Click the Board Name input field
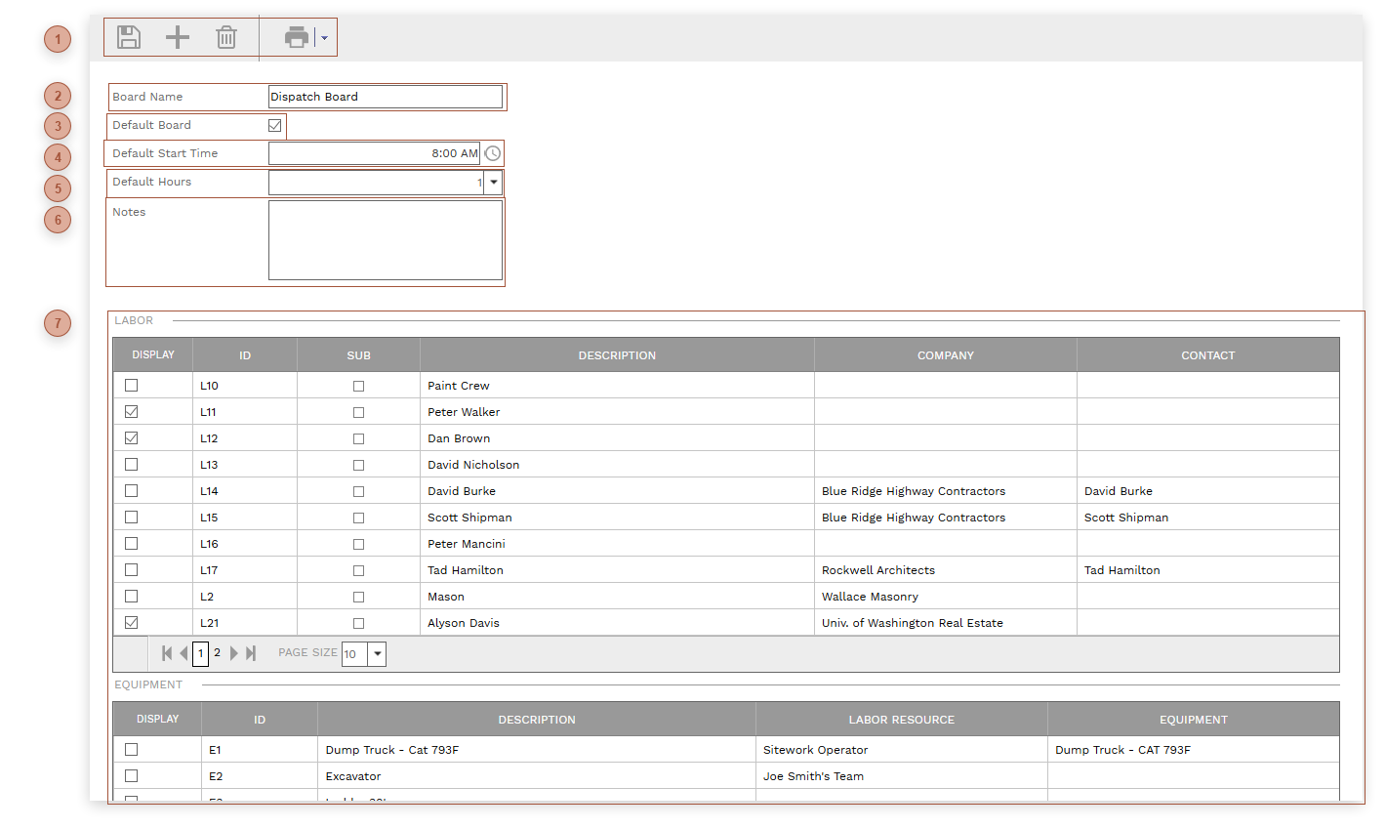The image size is (1386, 829). point(385,97)
